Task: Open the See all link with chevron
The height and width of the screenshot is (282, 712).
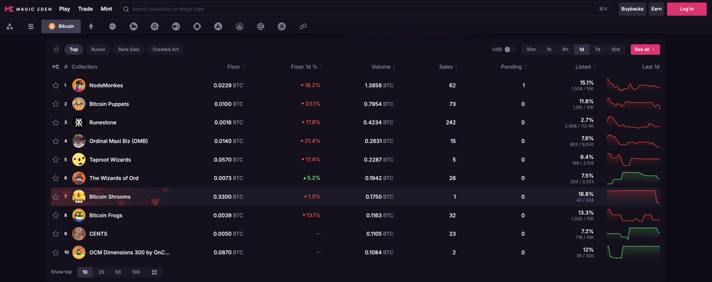Action: (645, 49)
